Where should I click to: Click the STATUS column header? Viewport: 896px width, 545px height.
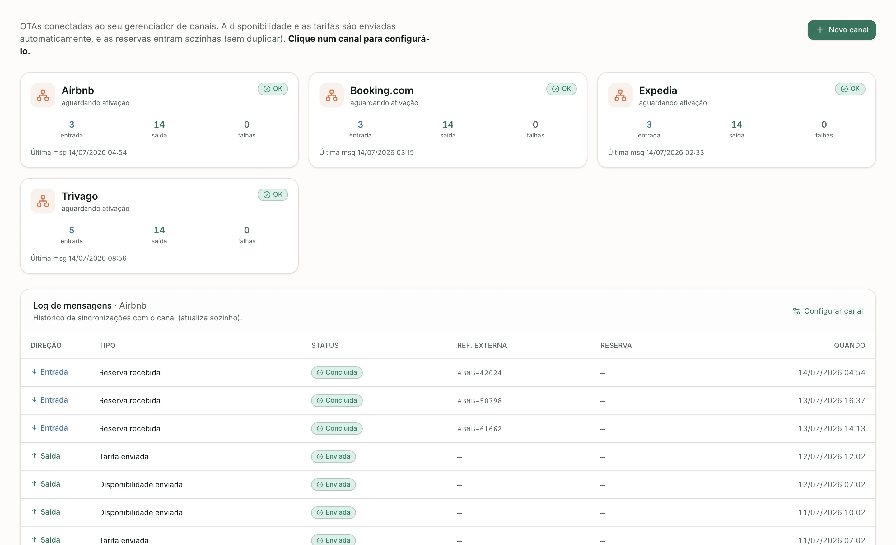point(325,345)
